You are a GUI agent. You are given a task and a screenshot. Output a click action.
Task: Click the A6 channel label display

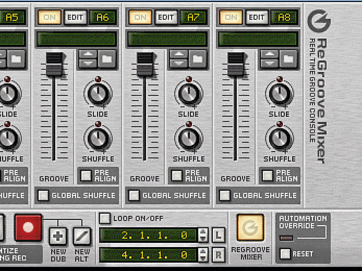[103, 18]
